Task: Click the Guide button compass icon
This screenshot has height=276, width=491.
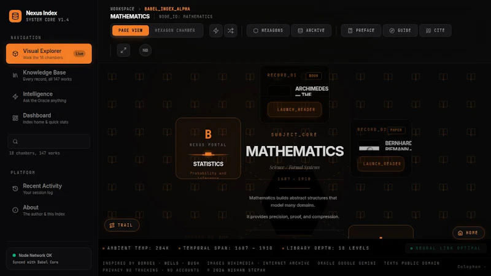Action: pyautogui.click(x=392, y=31)
